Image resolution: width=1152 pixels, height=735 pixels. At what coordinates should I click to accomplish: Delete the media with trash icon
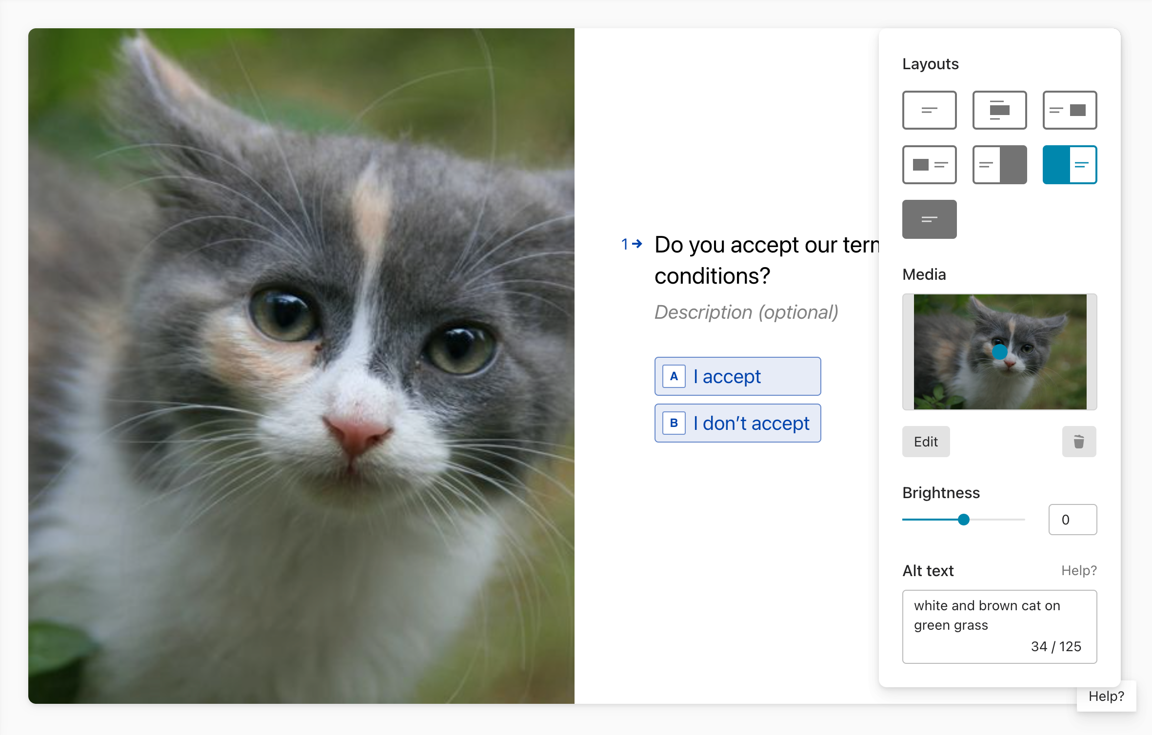point(1079,442)
